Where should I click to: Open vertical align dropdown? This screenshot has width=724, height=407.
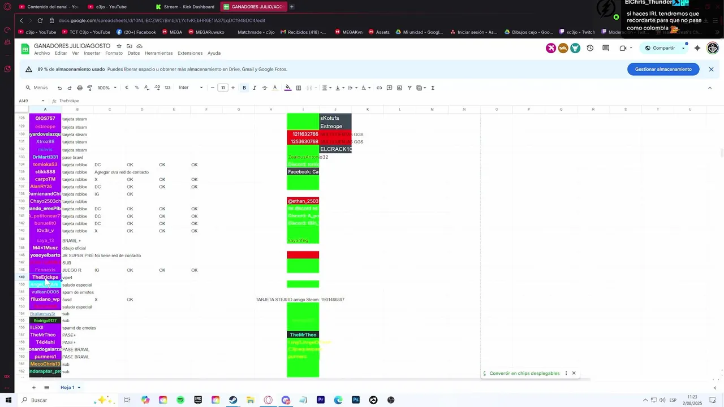[x=339, y=88]
